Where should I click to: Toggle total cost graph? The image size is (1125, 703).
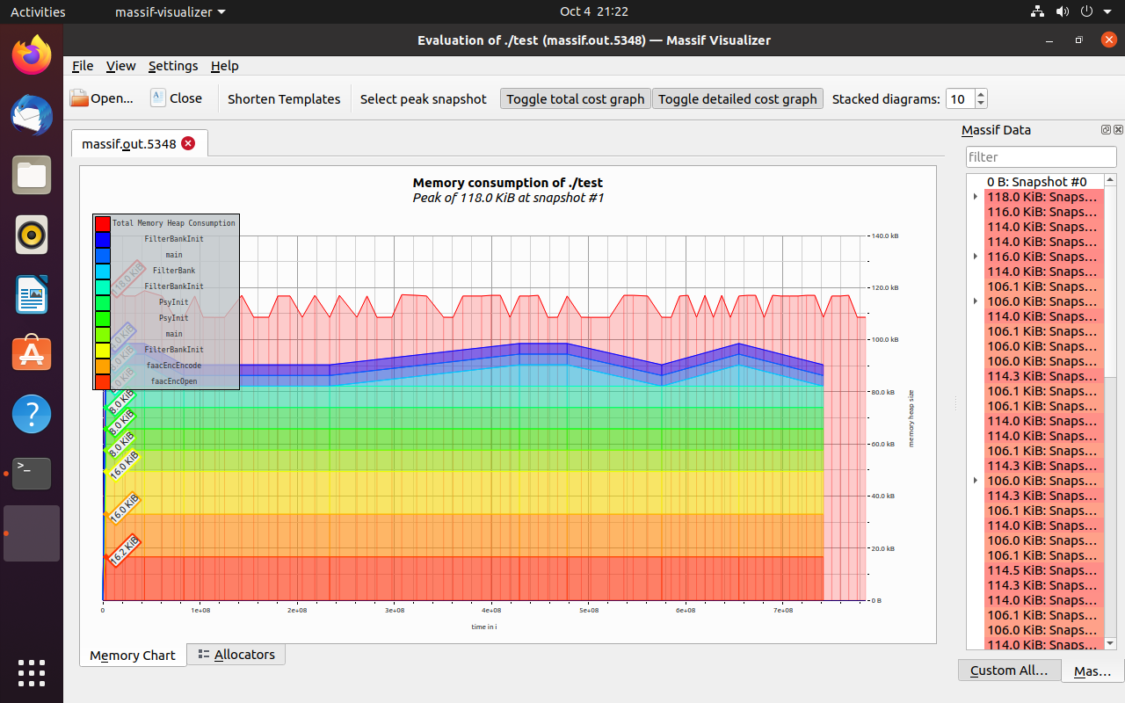576,98
